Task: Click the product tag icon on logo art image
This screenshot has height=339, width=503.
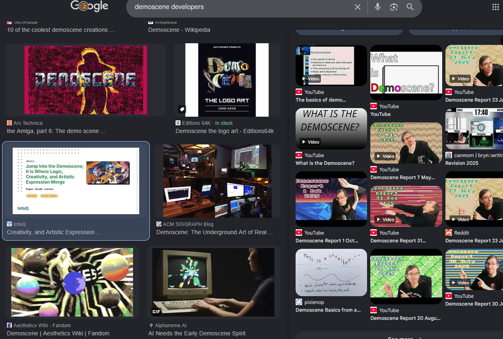Action: tap(182, 109)
